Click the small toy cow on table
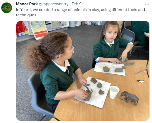Viewport: 152px width, 123px height. [140, 81]
